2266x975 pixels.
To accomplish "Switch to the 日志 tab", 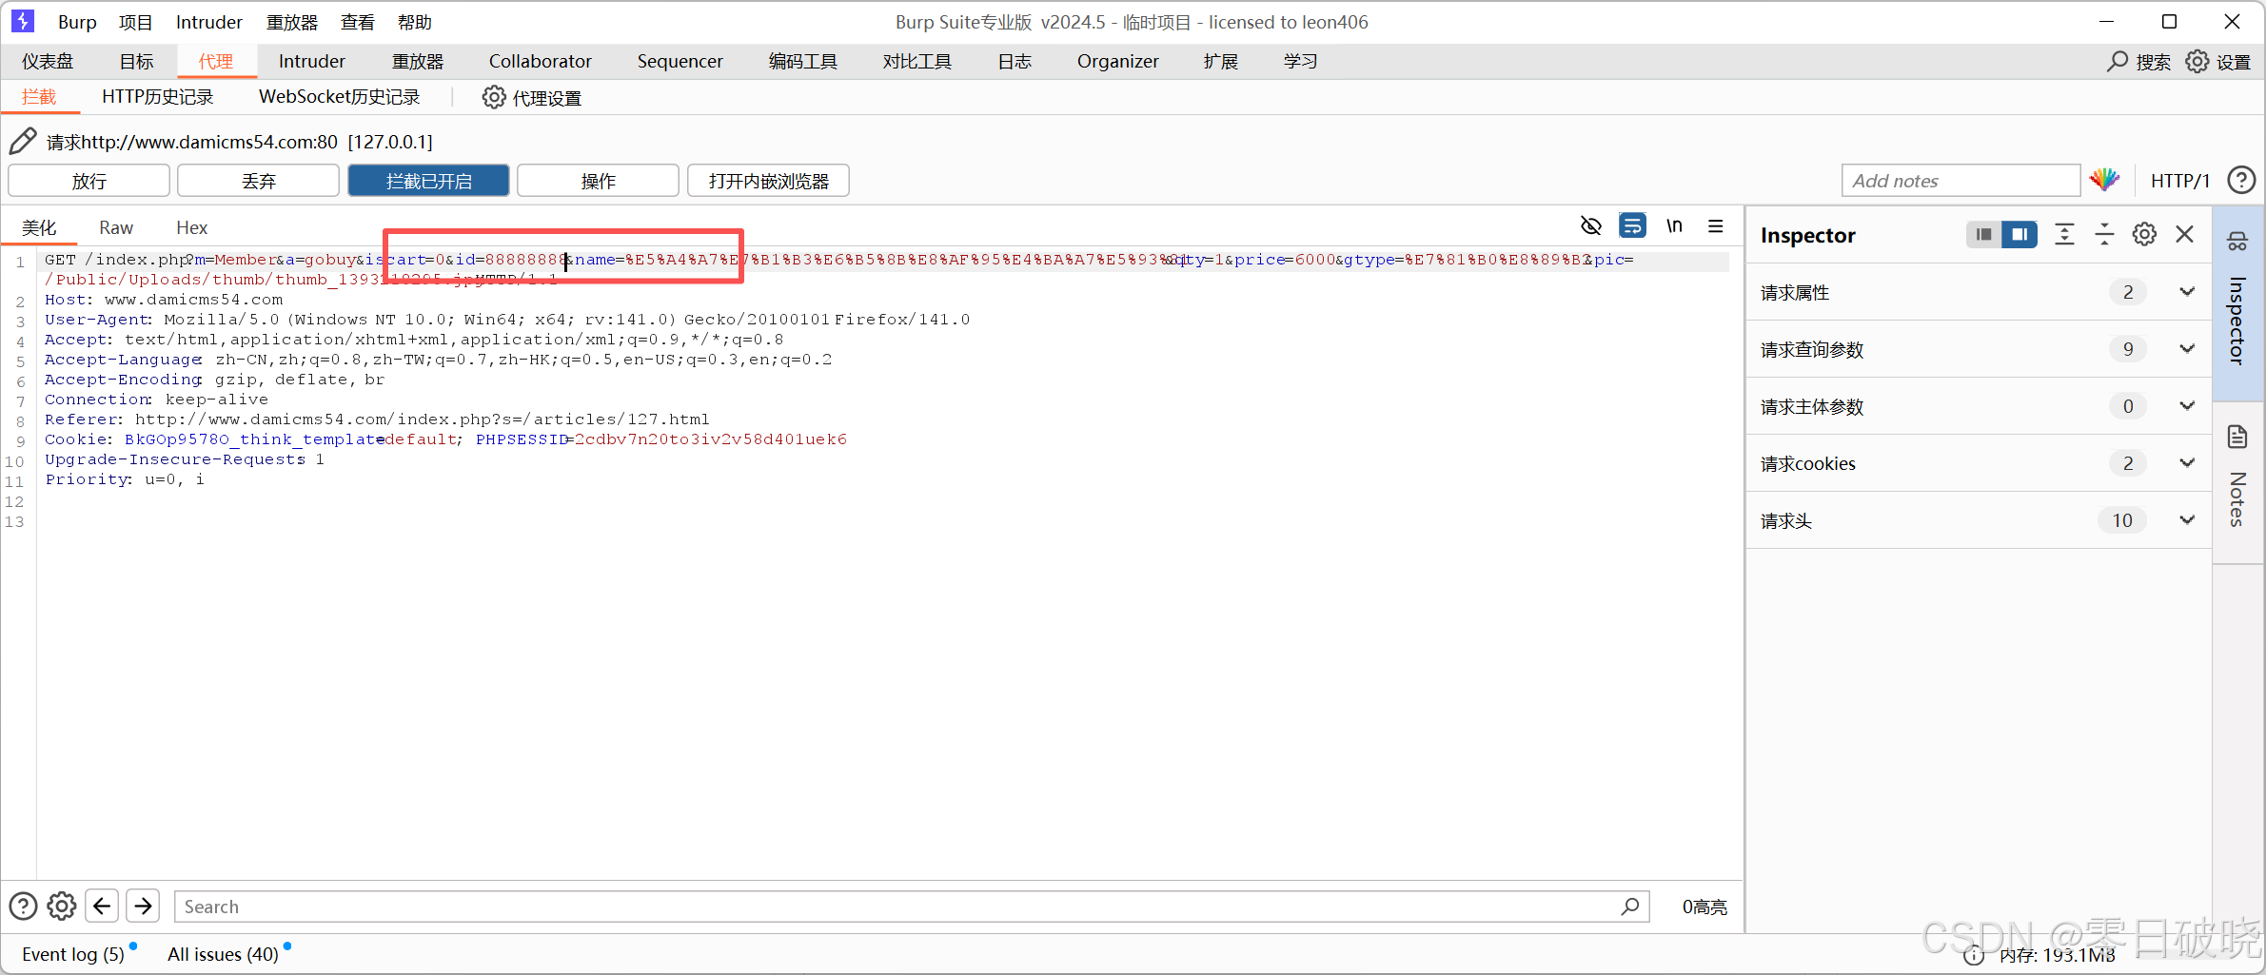I will tap(1015, 62).
